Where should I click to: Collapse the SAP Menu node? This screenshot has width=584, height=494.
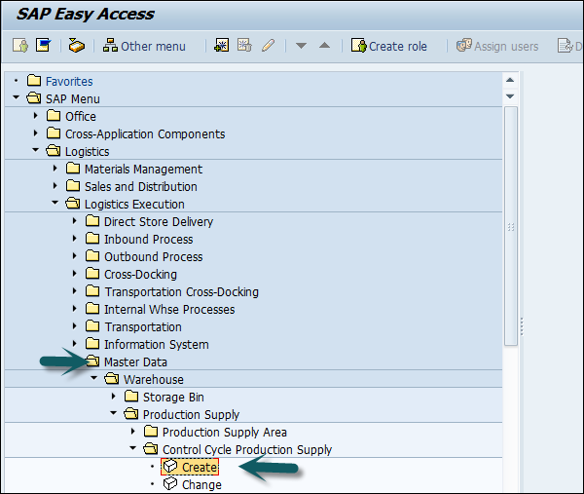[17, 98]
